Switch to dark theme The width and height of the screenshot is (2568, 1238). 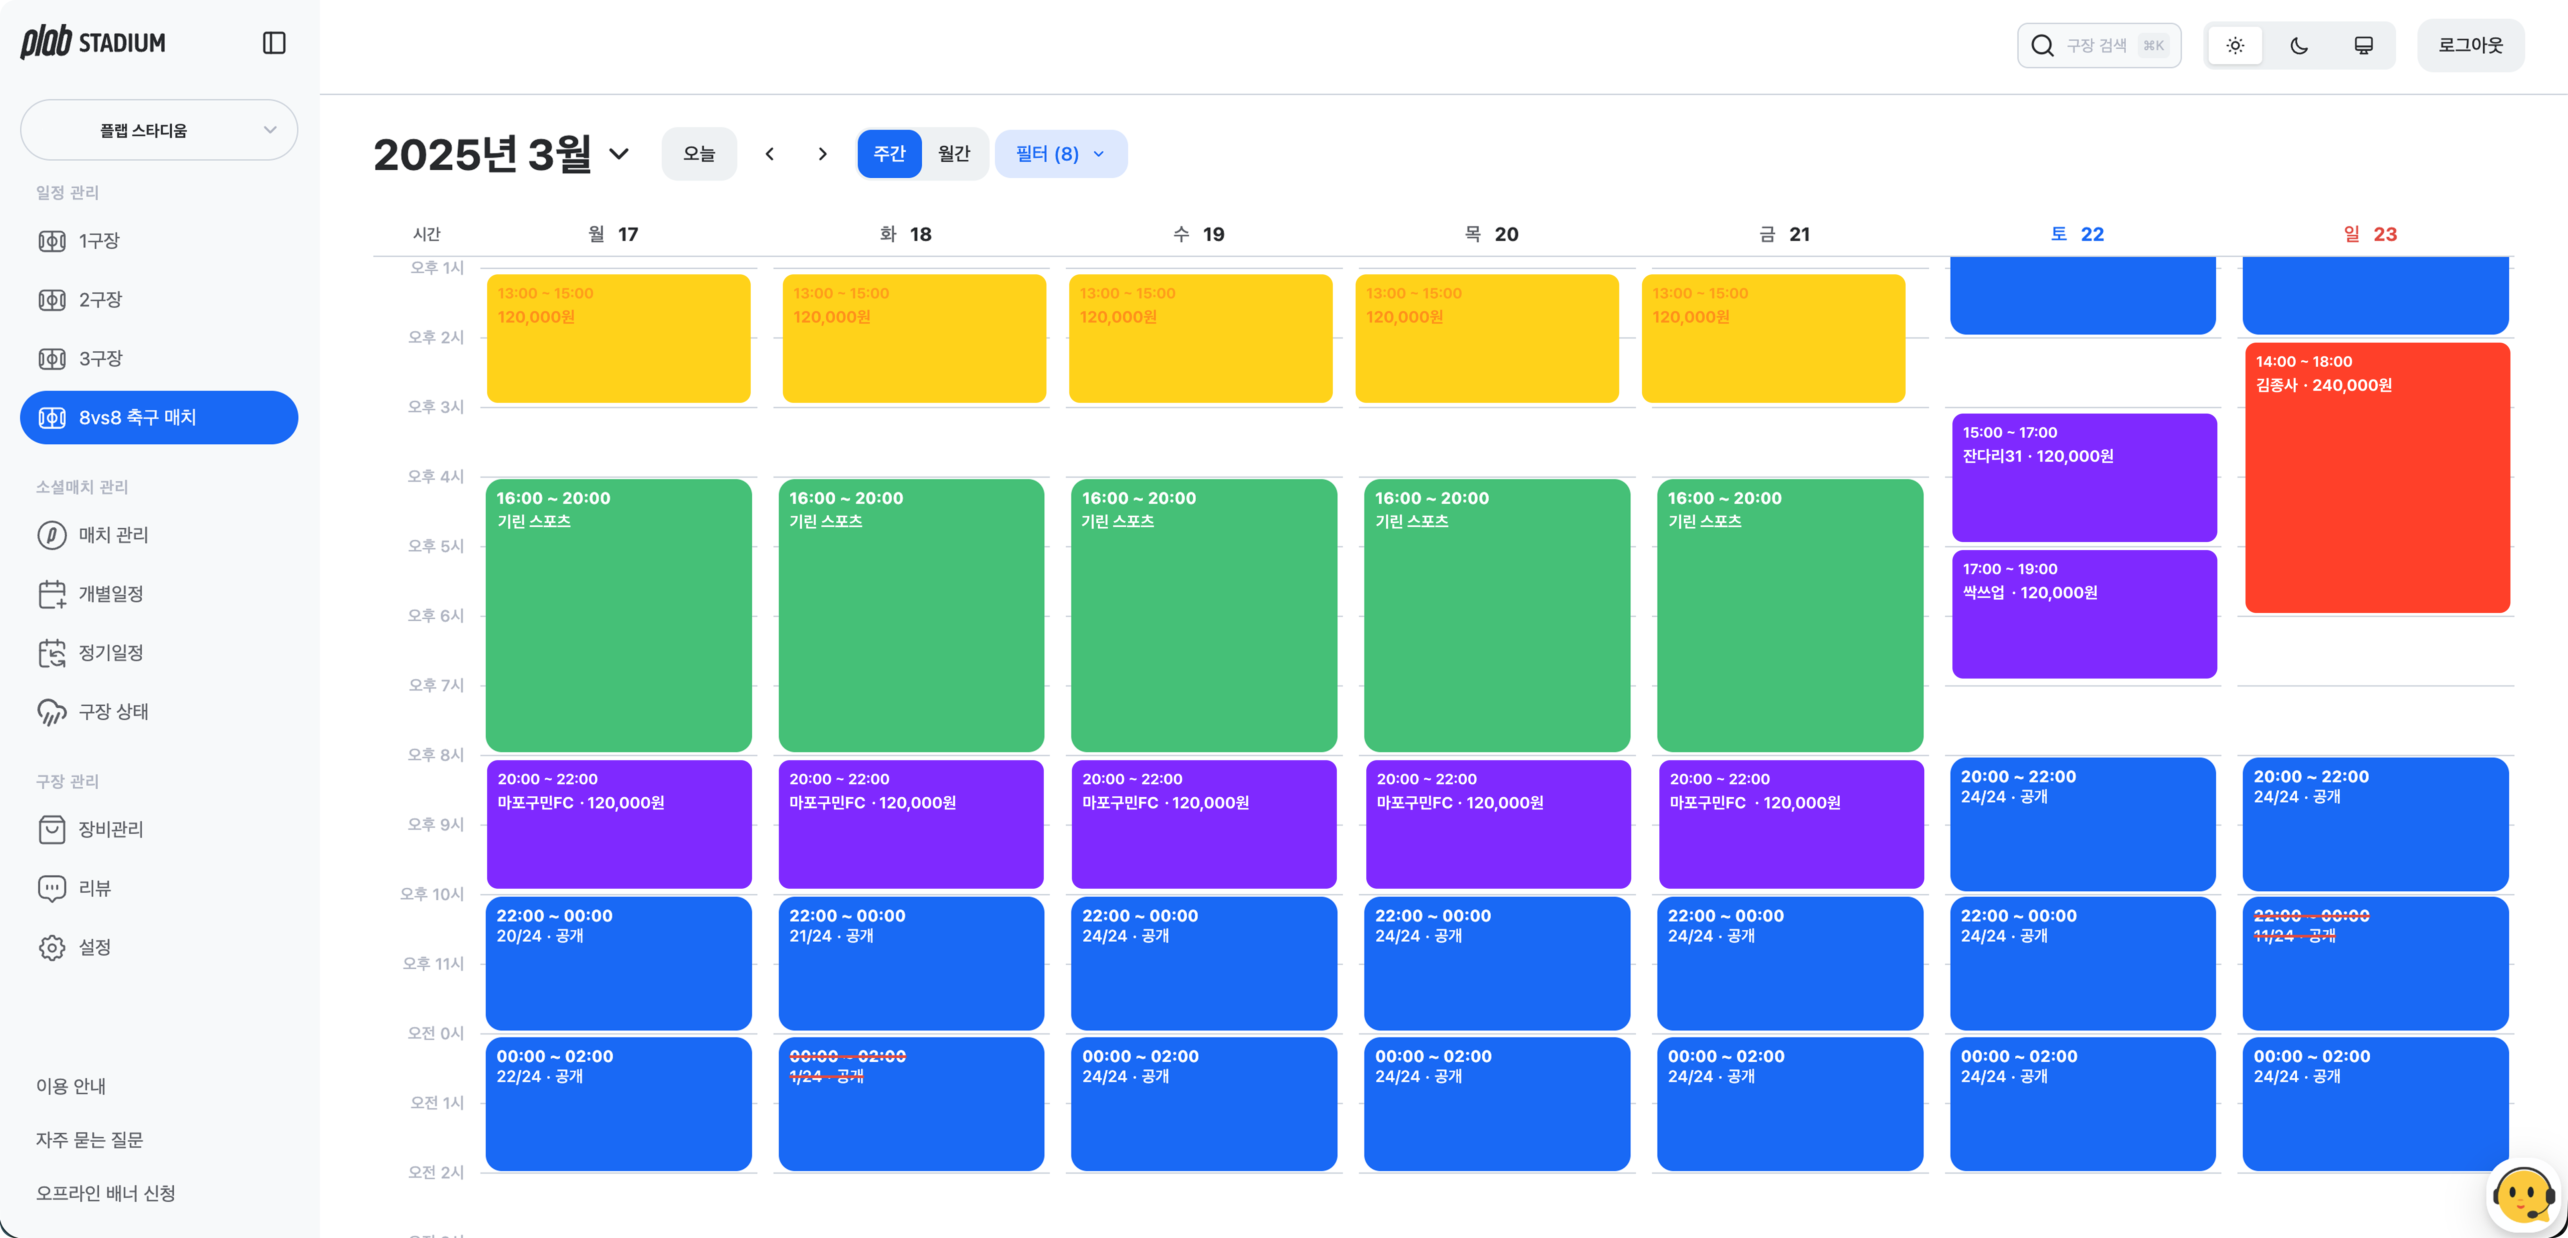(2299, 46)
